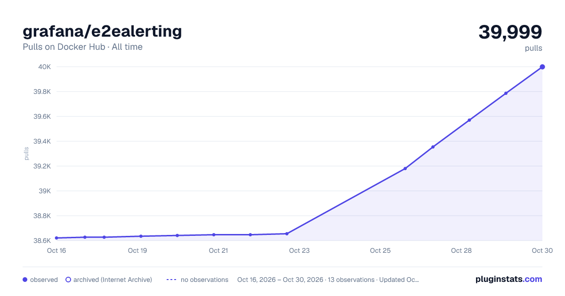Click the grafana/e2ealerting title
Image resolution: width=565 pixels, height=296 pixels.
(x=102, y=31)
